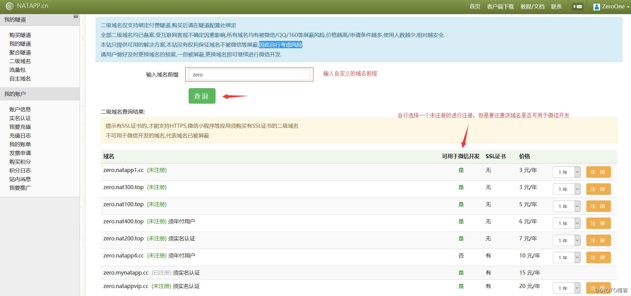Open 聚合隧道 in the sidebar

point(20,52)
